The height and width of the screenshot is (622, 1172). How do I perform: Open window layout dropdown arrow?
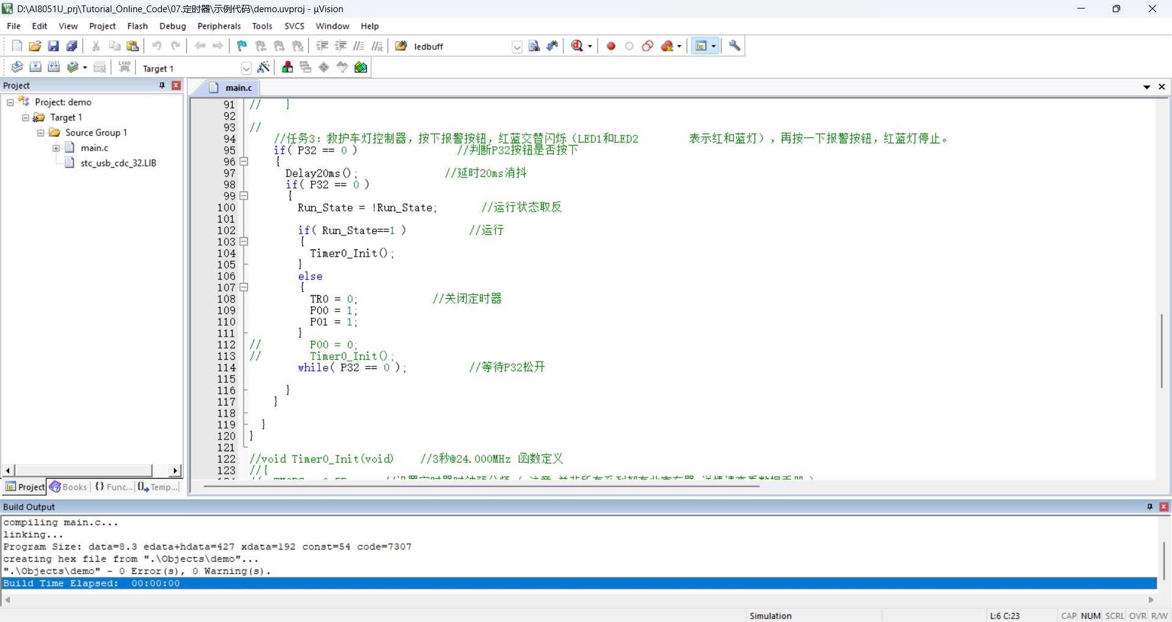714,46
